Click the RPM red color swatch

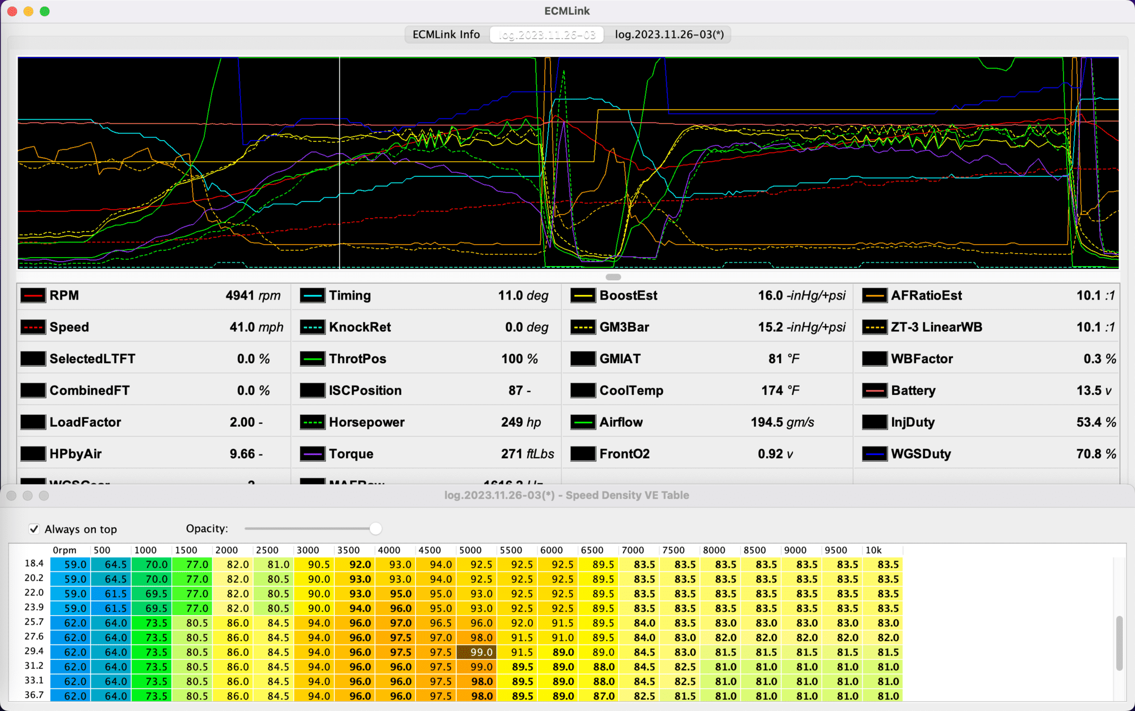click(33, 296)
